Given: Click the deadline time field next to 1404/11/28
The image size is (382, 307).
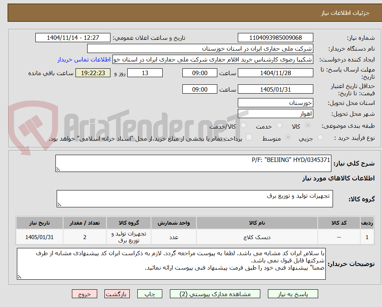Looking at the screenshot, I should click(x=200, y=73).
